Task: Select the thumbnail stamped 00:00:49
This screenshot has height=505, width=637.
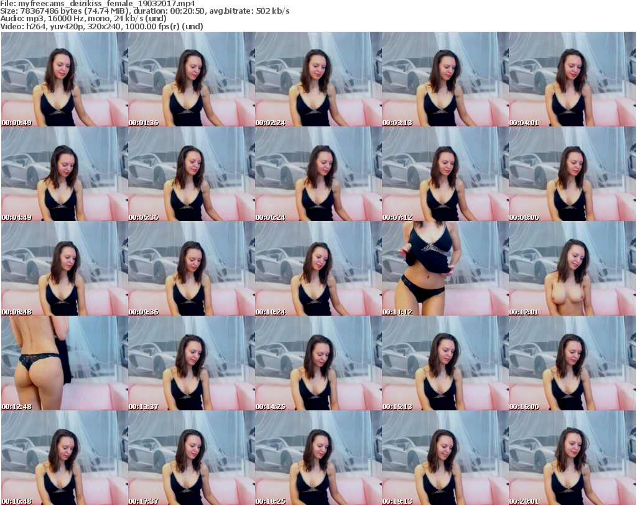Action: tap(65, 79)
